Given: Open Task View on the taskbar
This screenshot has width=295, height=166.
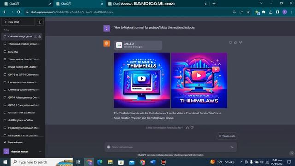Looking at the screenshot, I should point(78,162).
